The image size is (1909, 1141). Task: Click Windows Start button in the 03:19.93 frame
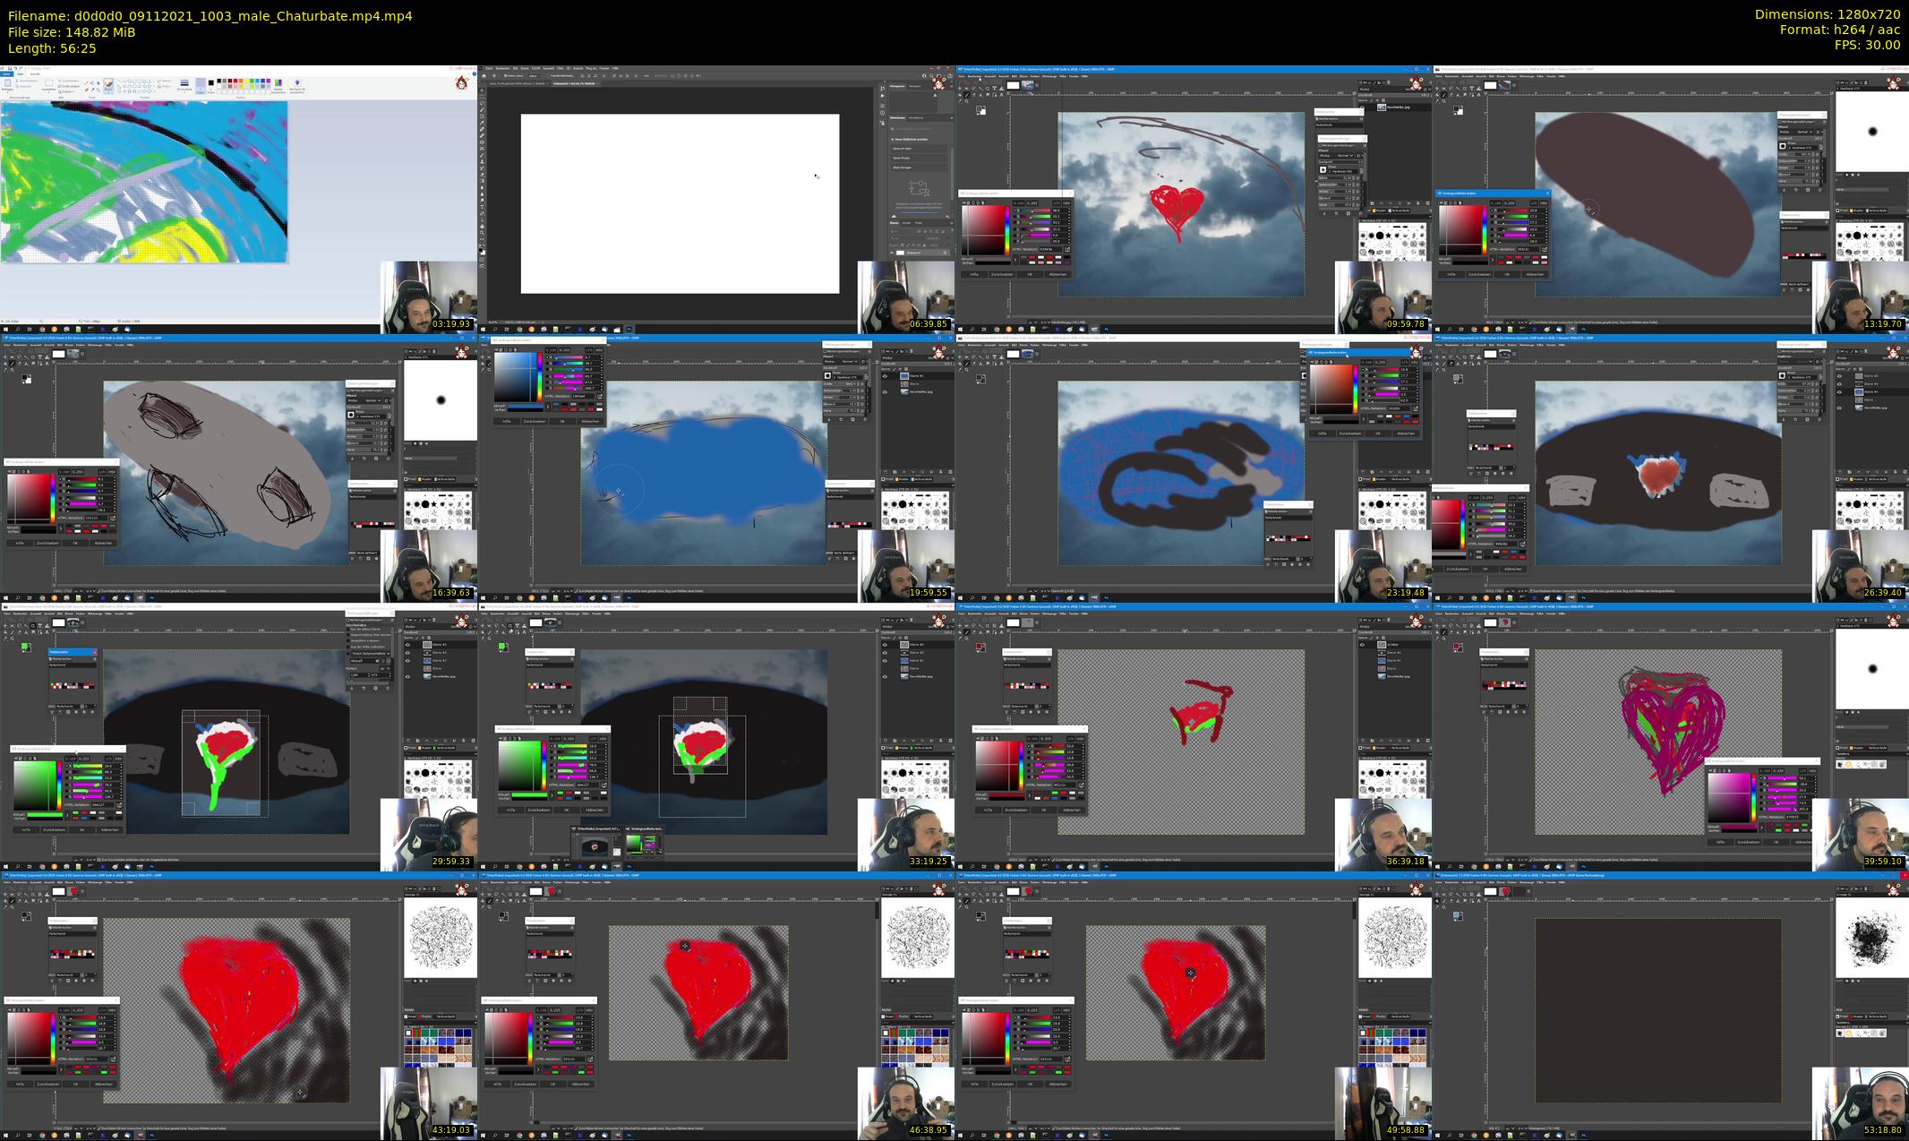[x=4, y=329]
